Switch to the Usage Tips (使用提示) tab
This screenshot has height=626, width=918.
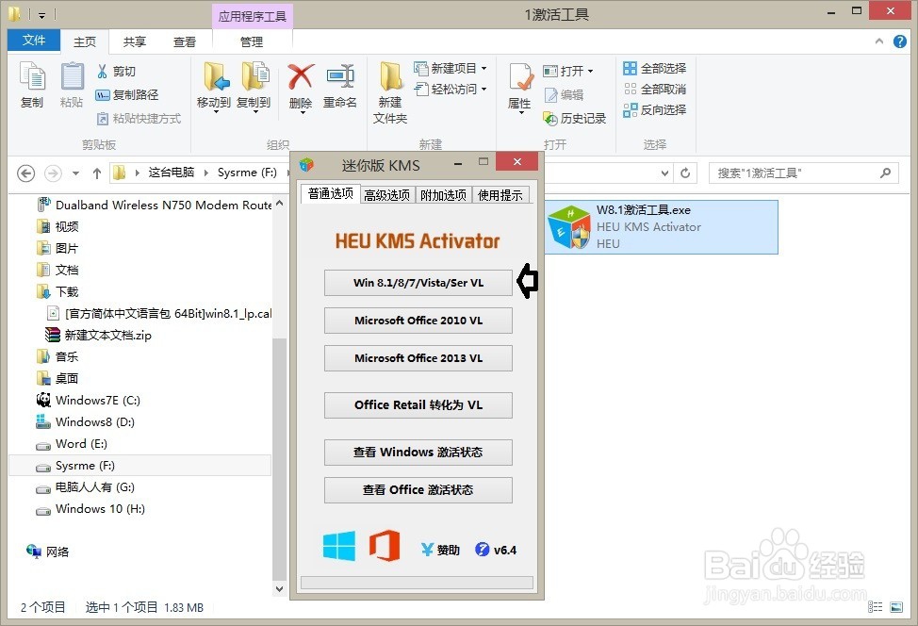(x=500, y=195)
